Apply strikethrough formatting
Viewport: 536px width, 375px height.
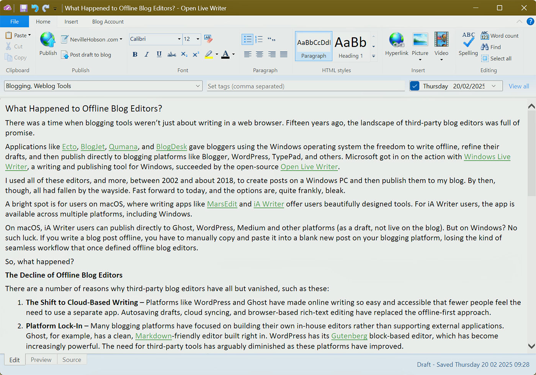172,54
